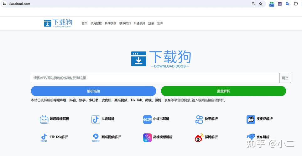The width and height of the screenshot is (302, 156).
Task: Open the Weibo parsing icon
Action: tap(199, 137)
